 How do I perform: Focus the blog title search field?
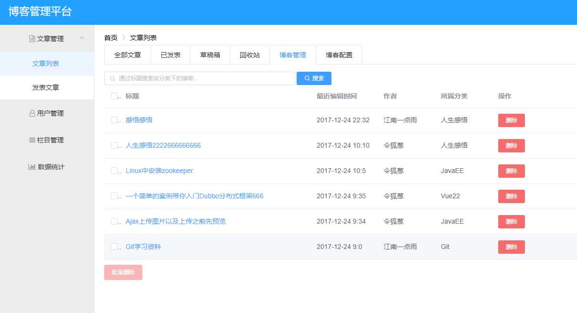click(200, 78)
